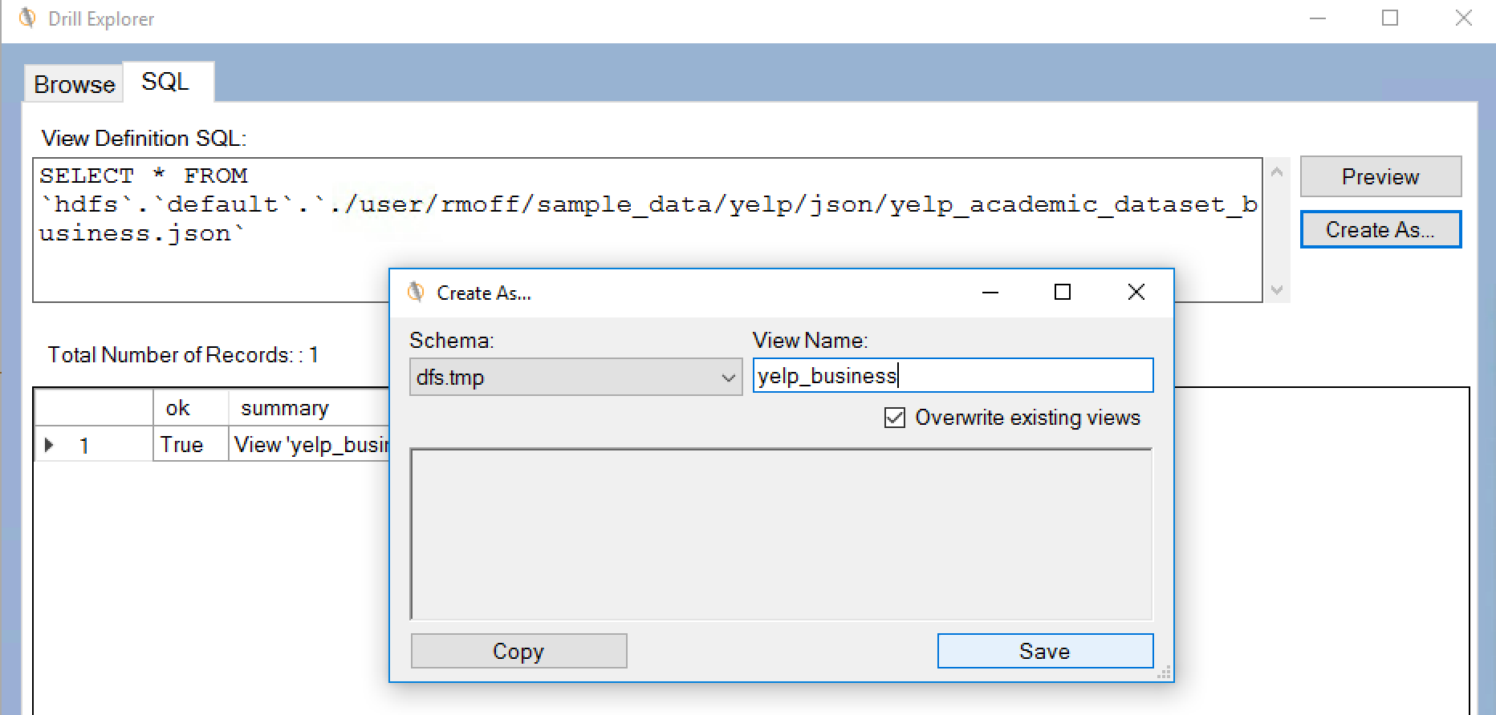Select the SQL tab
This screenshot has width=1496, height=715.
point(165,82)
